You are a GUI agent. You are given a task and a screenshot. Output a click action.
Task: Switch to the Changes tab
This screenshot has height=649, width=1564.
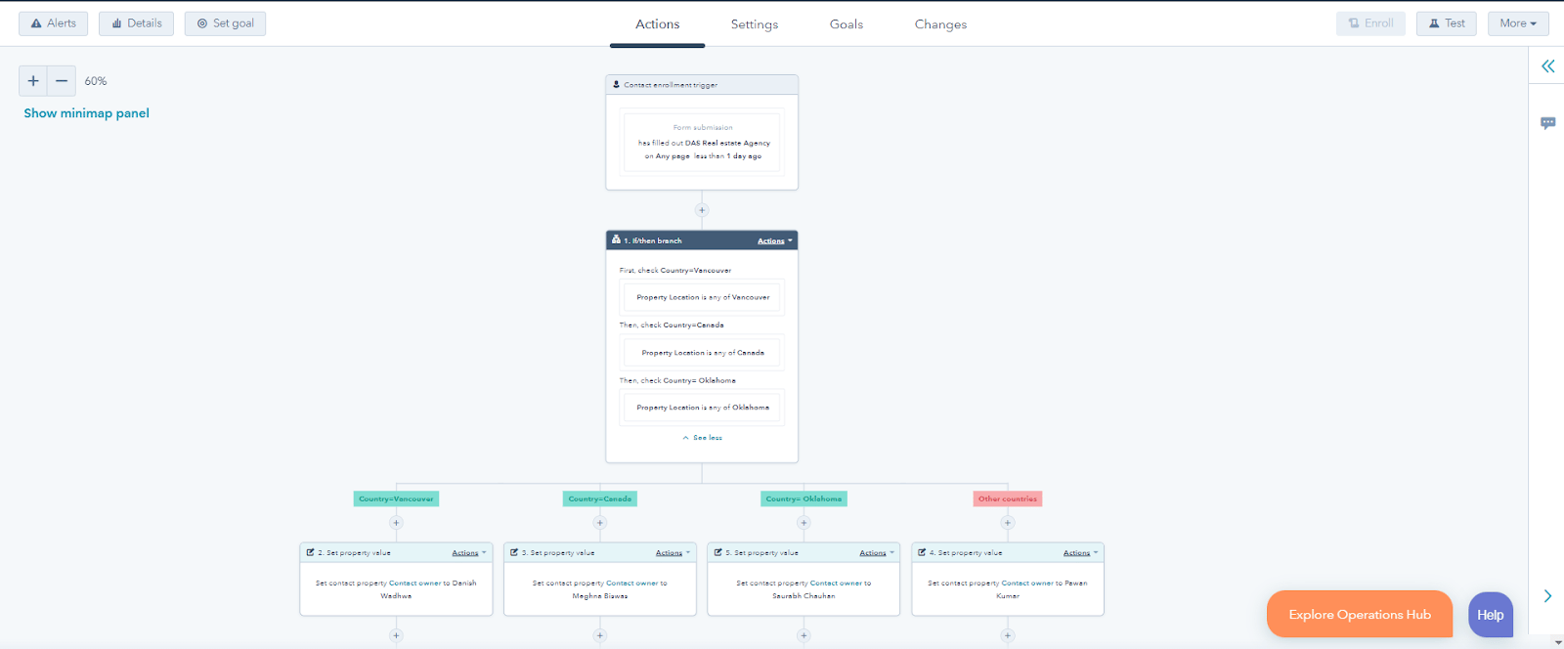pos(940,24)
